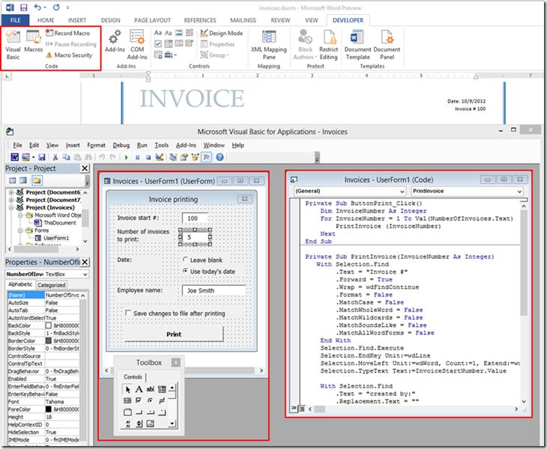Click Properties button in Controls group
The width and height of the screenshot is (547, 449).
click(x=218, y=44)
